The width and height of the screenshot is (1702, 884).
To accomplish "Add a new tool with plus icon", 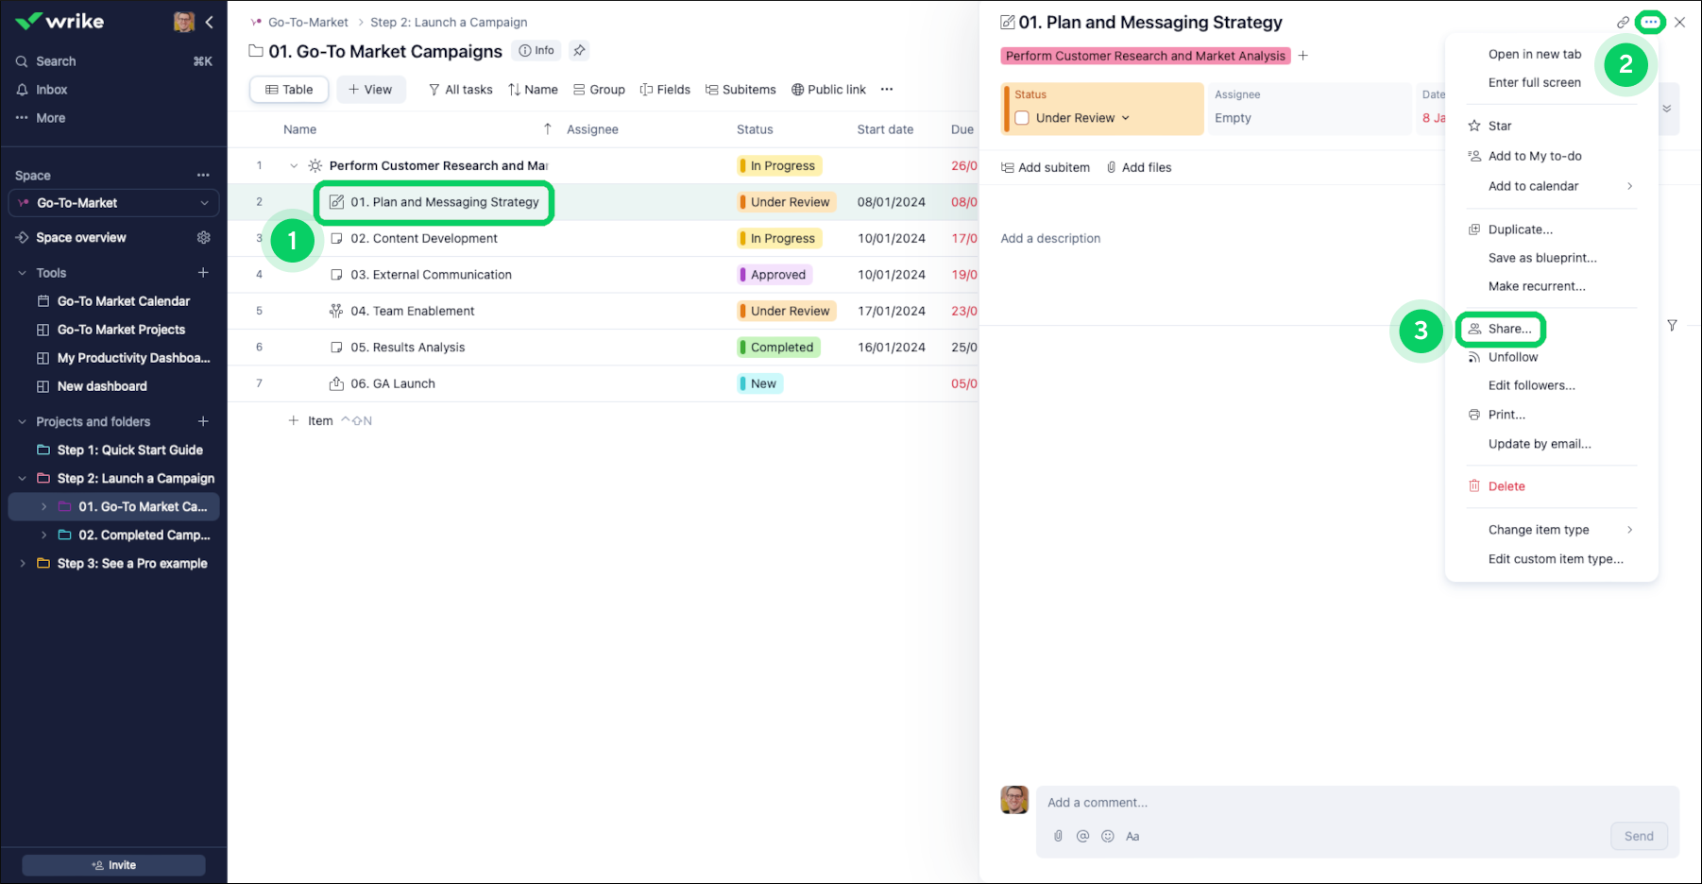I will click(x=203, y=273).
